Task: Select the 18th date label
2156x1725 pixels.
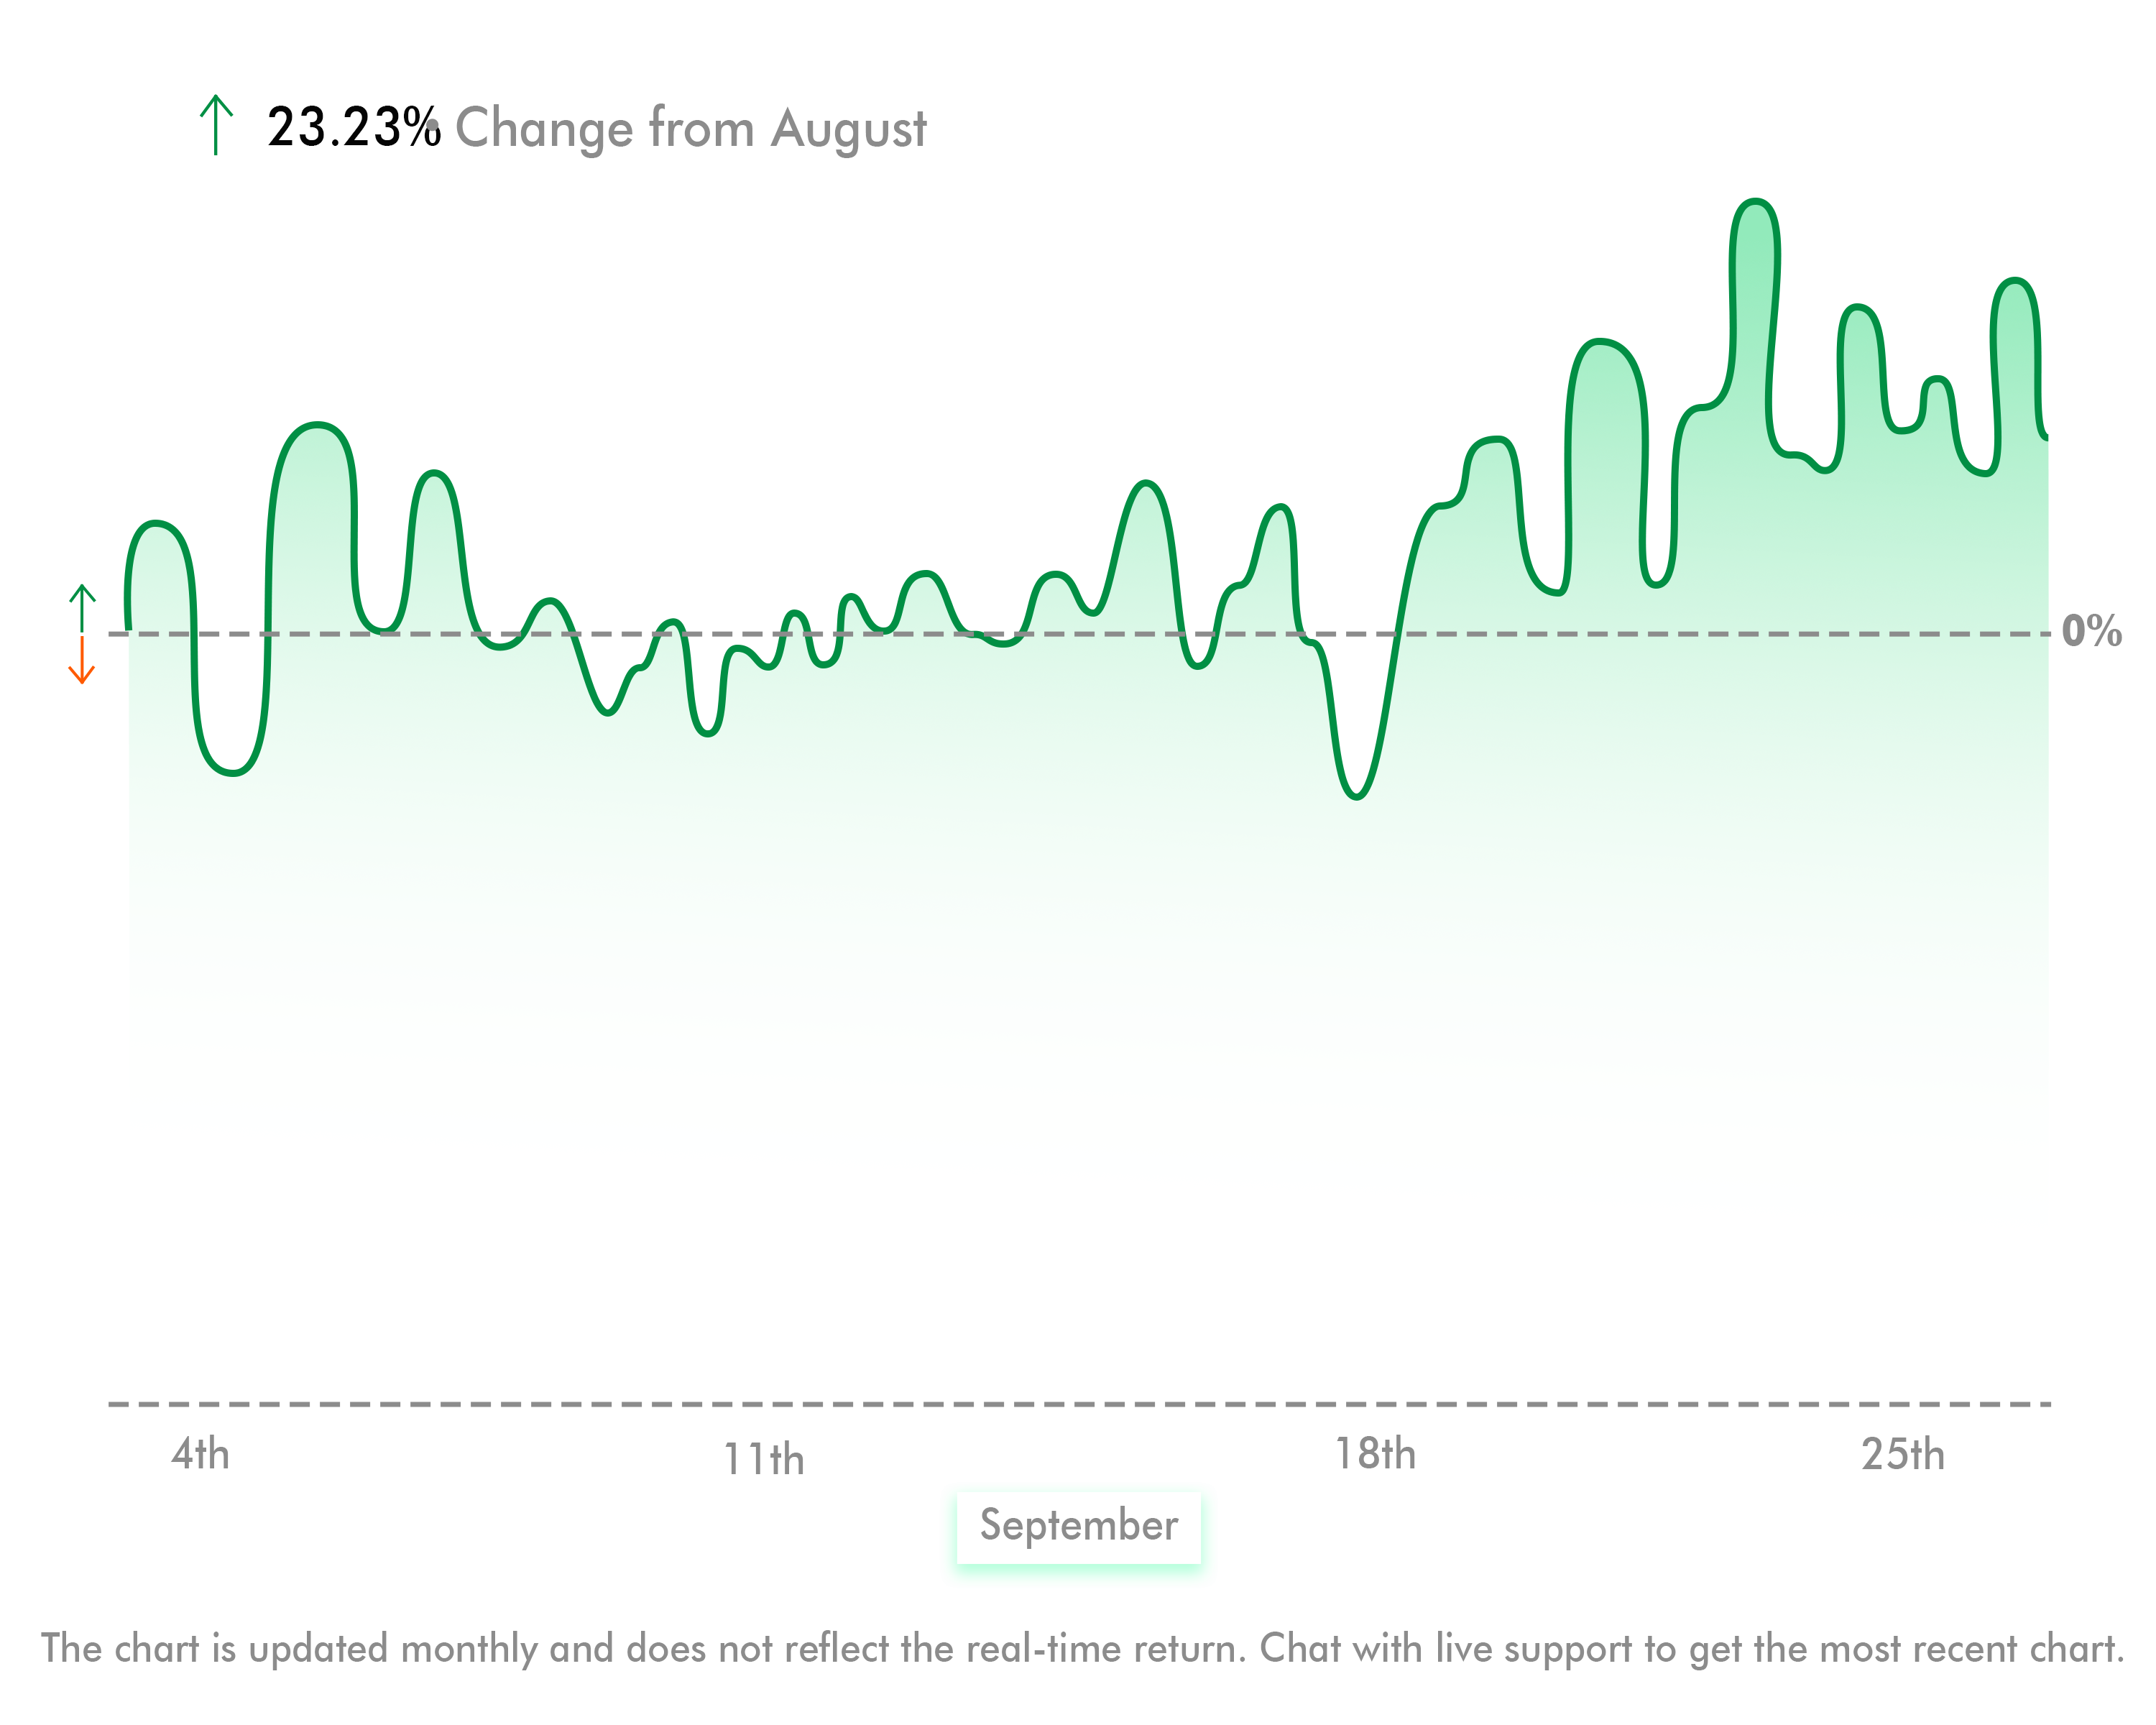Action: (1375, 1454)
